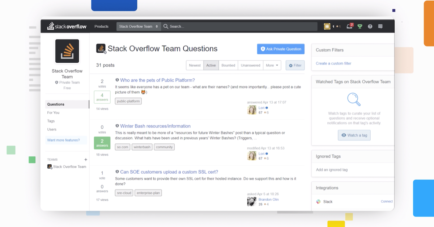Connect the Slack integration
Viewport: 434px width, 227px height.
click(387, 201)
